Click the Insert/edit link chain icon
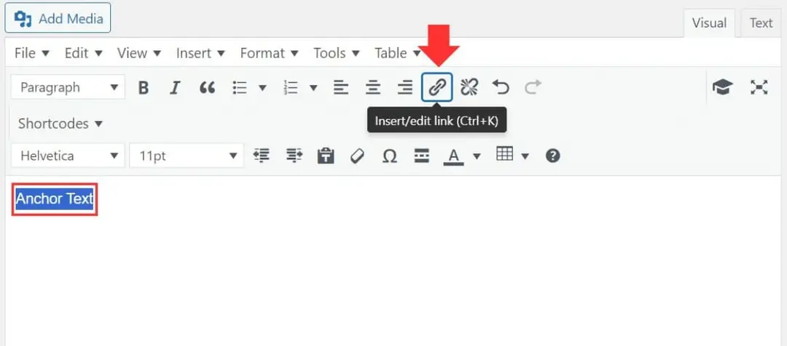 [x=437, y=88]
